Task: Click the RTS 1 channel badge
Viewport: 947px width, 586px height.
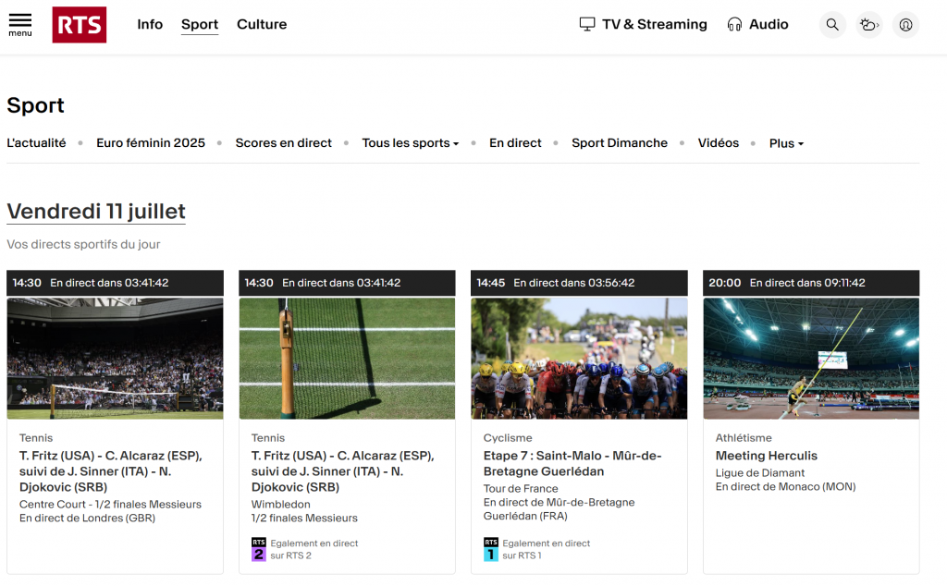Action: pos(490,549)
